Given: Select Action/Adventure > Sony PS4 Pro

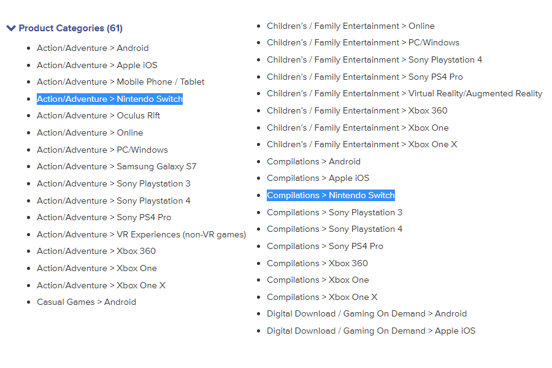Looking at the screenshot, I should click(104, 217).
